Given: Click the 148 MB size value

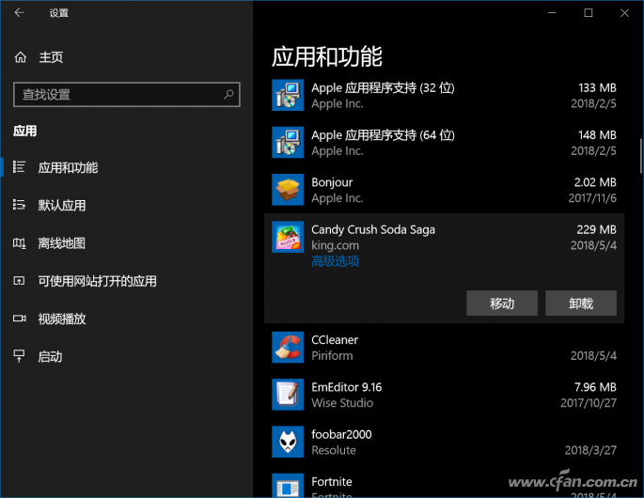Looking at the screenshot, I should coord(597,135).
